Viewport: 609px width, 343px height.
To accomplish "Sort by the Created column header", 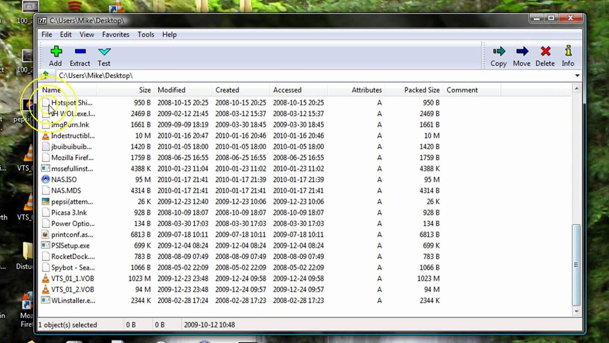I will 240,90.
